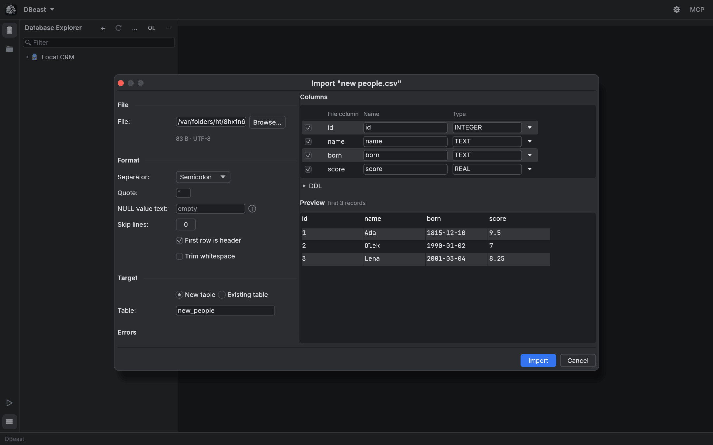Click the file path field
Viewport: 713px width, 445px height.
211,122
